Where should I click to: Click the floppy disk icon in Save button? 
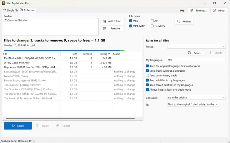[x=189, y=53]
